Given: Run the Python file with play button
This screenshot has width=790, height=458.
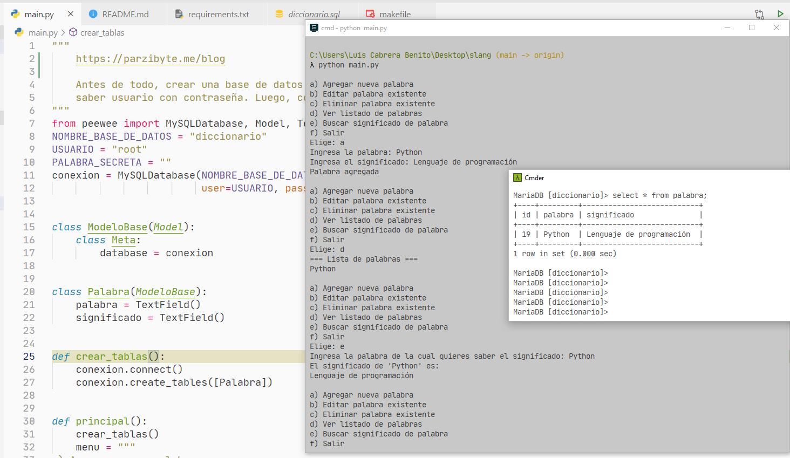Looking at the screenshot, I should (x=780, y=14).
